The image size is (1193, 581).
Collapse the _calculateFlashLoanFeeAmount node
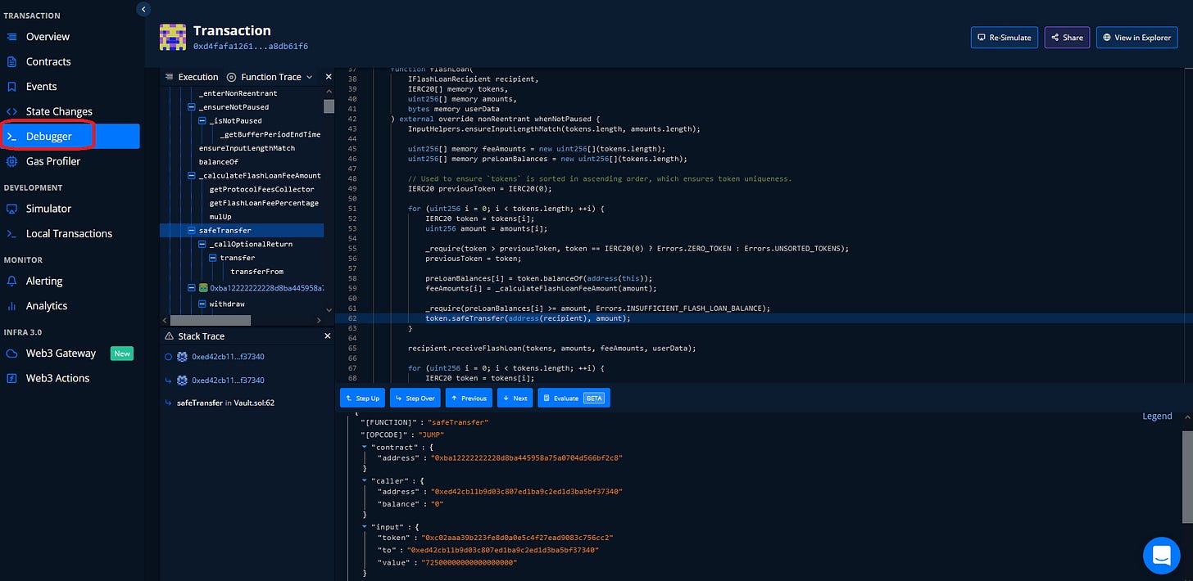click(x=192, y=176)
